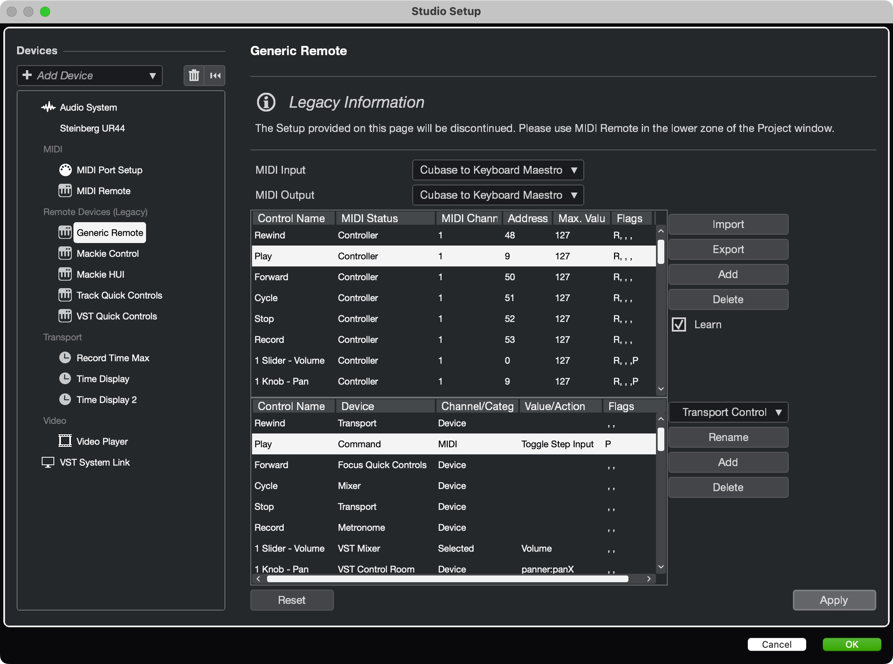Click the Reset button
The height and width of the screenshot is (664, 893).
tap(292, 600)
